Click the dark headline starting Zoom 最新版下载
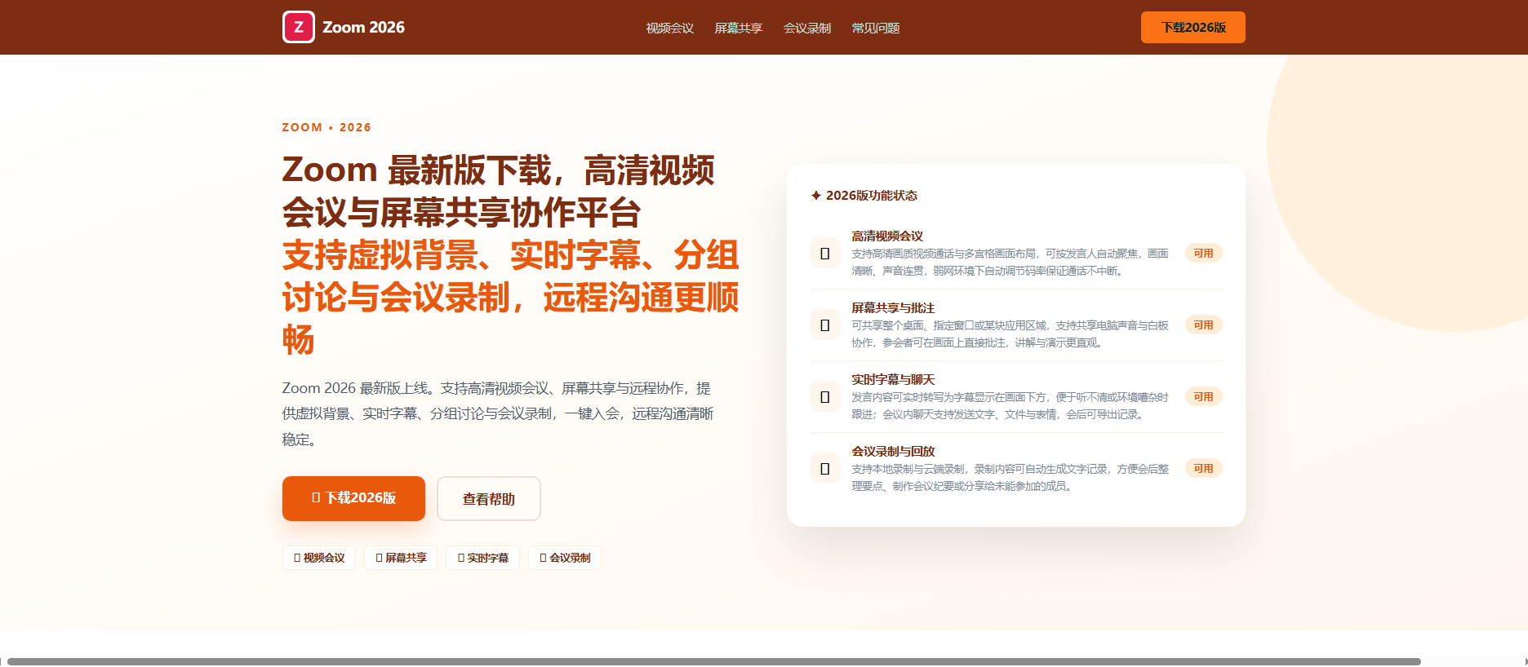 point(499,192)
